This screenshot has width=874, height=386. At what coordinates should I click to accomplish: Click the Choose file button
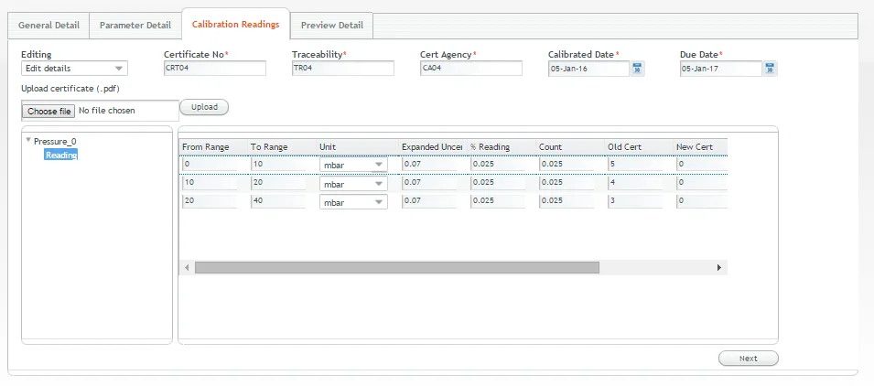tap(49, 111)
